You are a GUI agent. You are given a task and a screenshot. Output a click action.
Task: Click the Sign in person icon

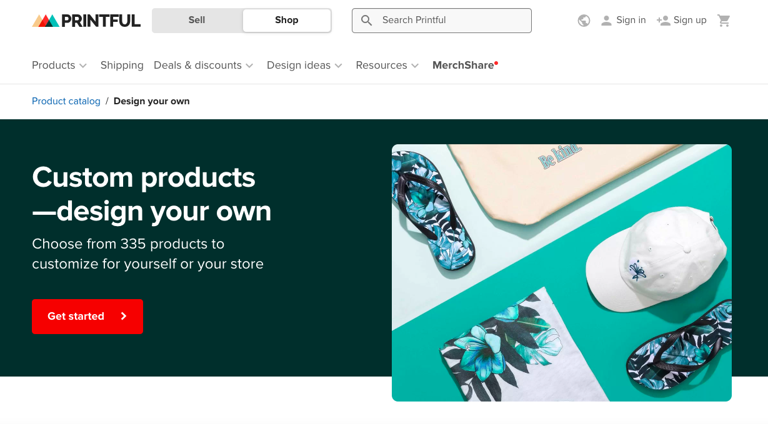(x=606, y=21)
